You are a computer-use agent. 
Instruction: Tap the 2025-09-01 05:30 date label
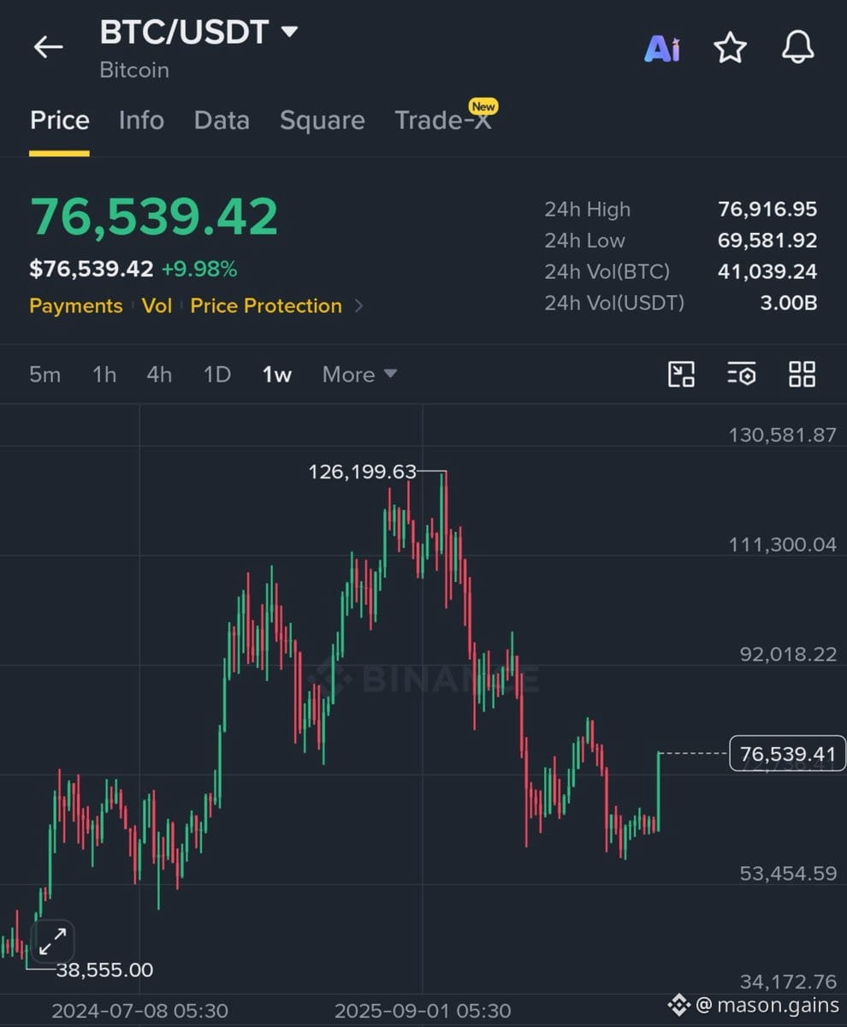(423, 1011)
